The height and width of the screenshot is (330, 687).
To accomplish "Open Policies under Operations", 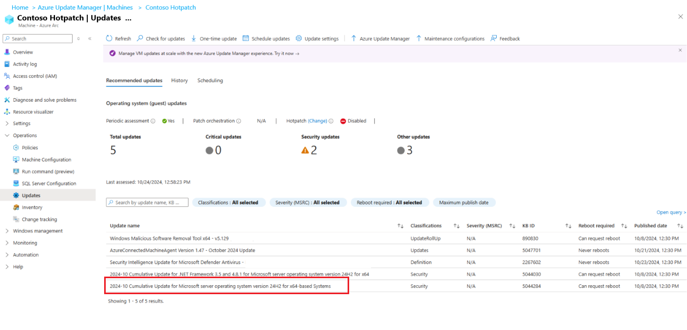I will click(x=30, y=148).
